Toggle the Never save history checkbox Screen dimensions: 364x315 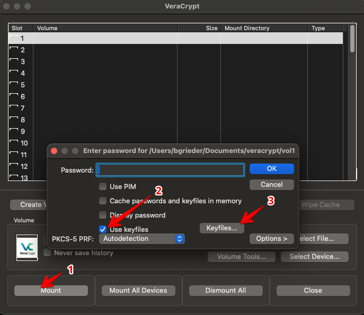tap(47, 253)
